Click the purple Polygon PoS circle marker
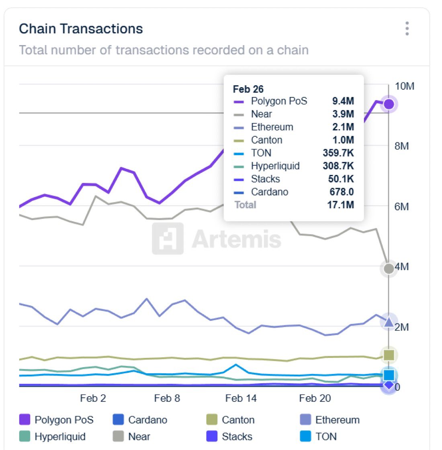Screen dimensions: 442x450 click(x=389, y=104)
